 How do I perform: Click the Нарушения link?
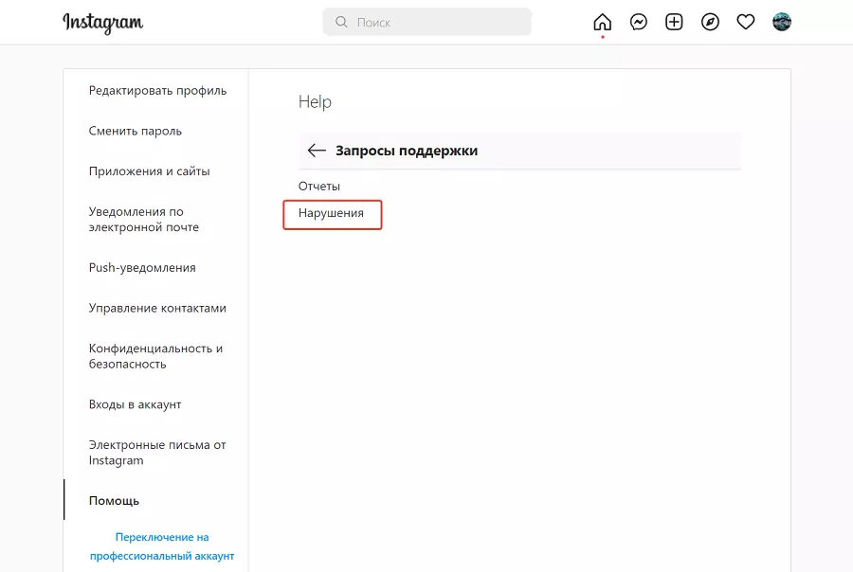coord(331,213)
